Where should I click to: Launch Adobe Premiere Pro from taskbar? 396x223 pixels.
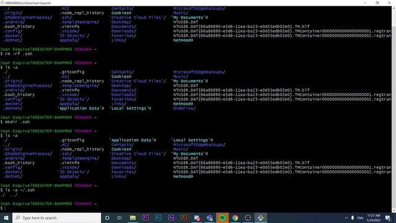coord(145,217)
